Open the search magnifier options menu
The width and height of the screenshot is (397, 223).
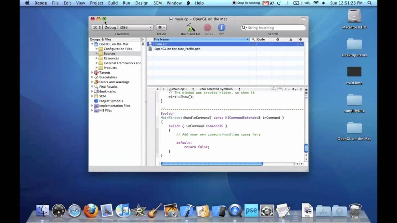click(244, 28)
